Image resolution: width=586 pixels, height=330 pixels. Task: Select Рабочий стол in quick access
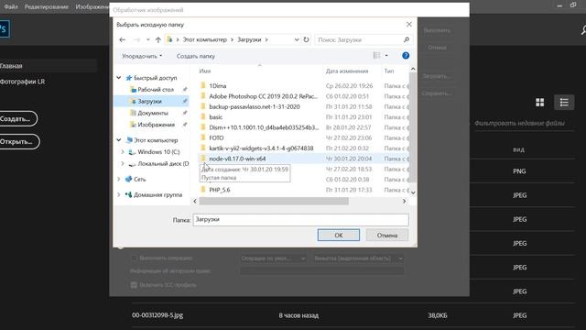[155, 90]
